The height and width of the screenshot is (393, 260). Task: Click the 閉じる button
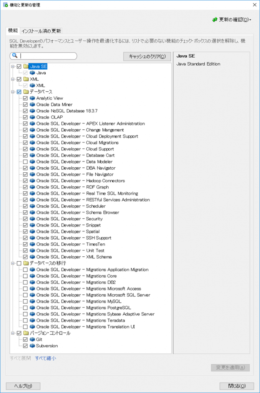pos(237,386)
